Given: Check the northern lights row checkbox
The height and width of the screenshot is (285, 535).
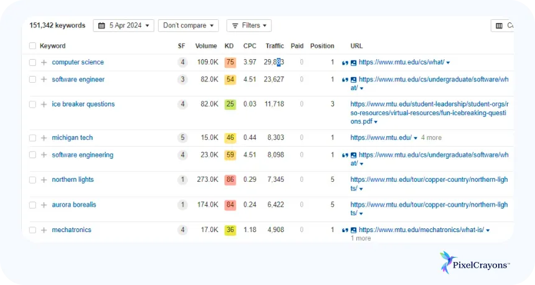Looking at the screenshot, I should [x=32, y=180].
